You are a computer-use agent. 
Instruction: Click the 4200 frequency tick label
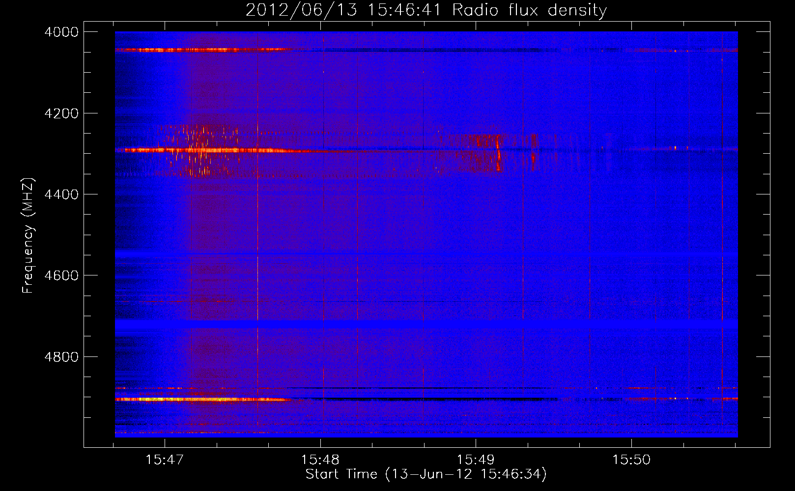point(61,113)
